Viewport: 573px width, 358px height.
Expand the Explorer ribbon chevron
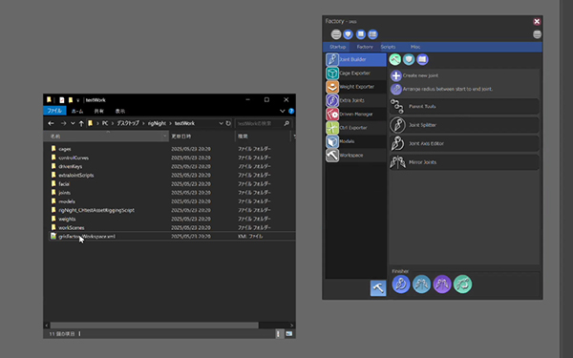click(282, 111)
